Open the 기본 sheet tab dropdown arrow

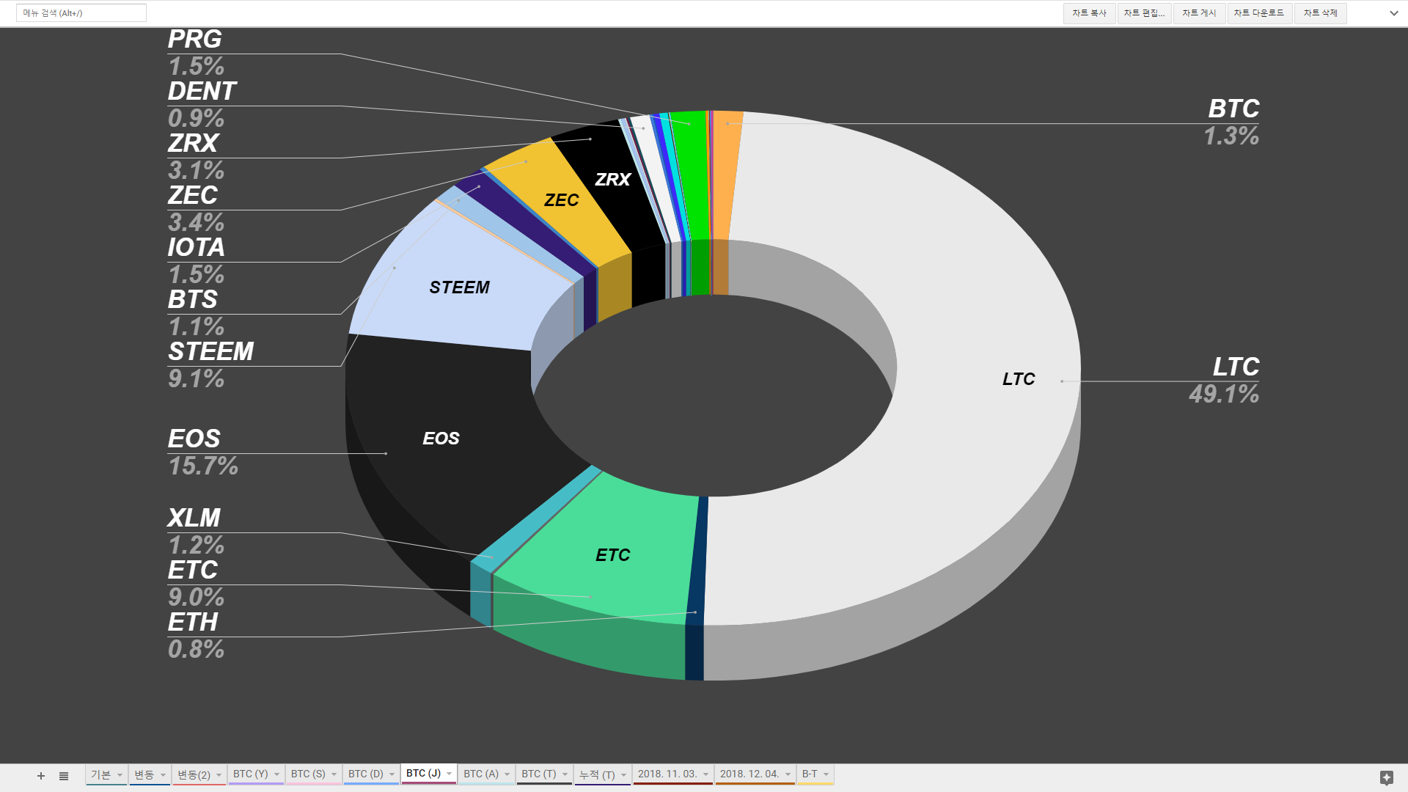[x=120, y=773]
